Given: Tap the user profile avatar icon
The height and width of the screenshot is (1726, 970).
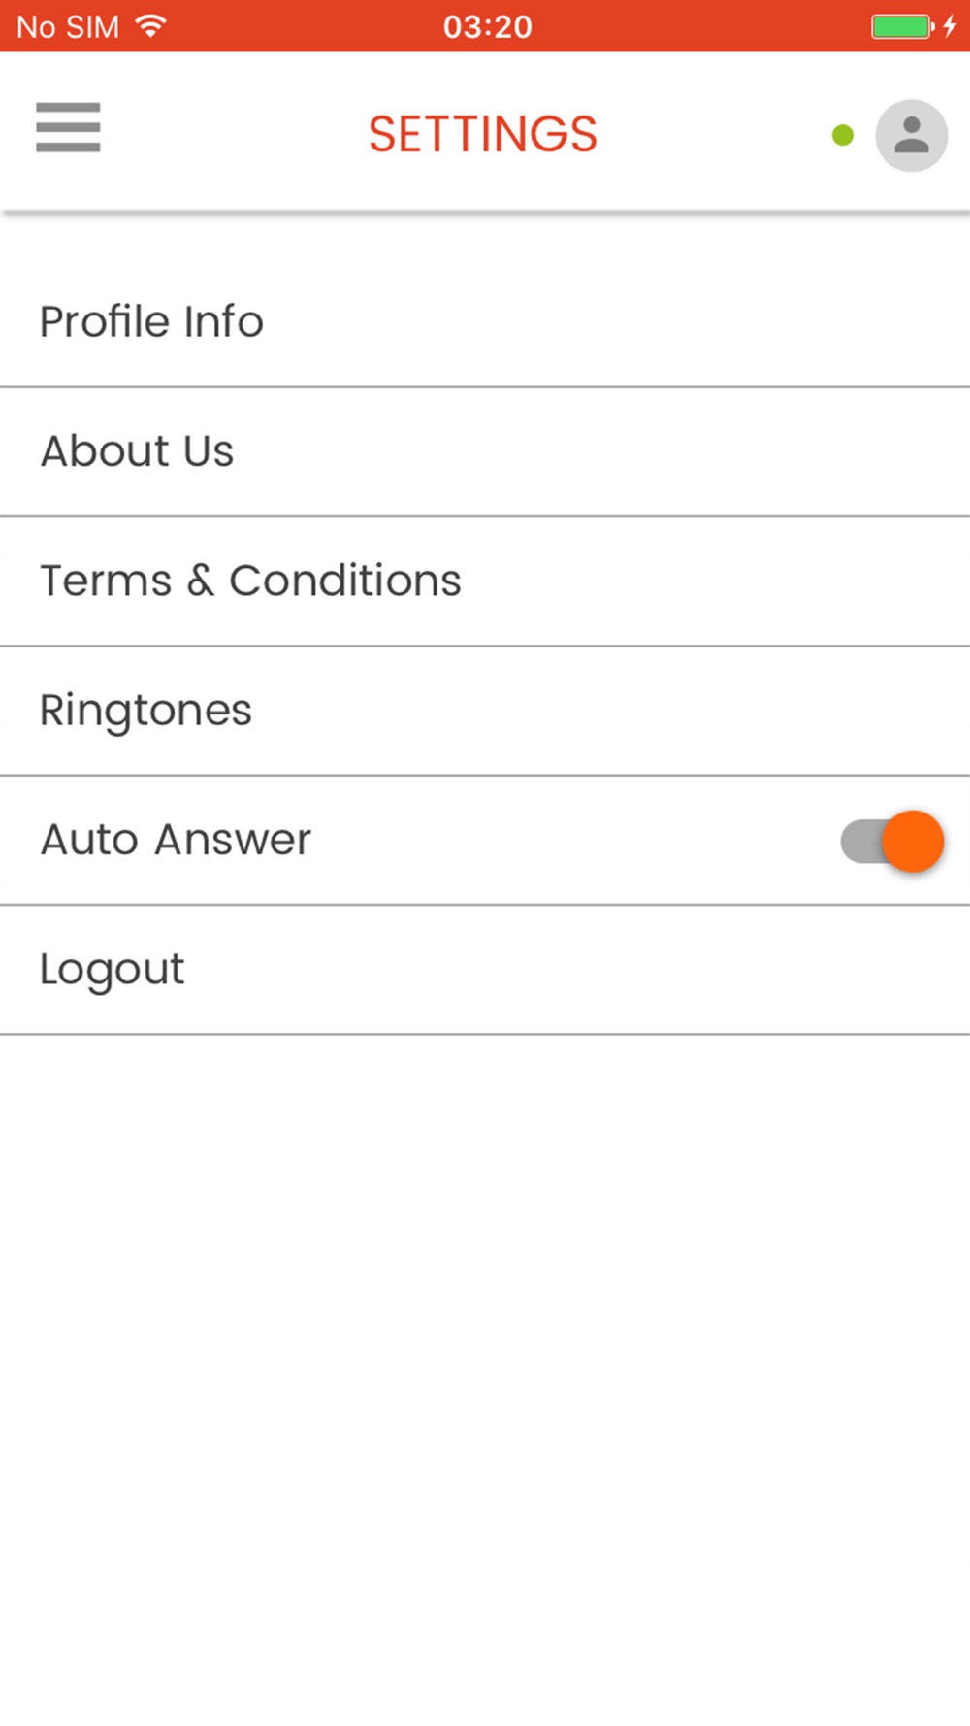Looking at the screenshot, I should [911, 136].
